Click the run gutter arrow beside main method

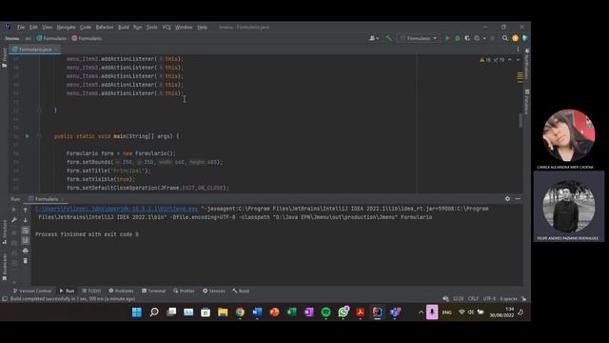27,136
